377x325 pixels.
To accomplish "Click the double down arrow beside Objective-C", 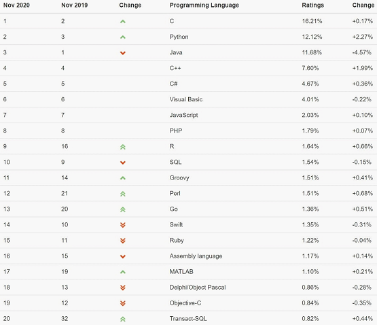I will point(123,303).
